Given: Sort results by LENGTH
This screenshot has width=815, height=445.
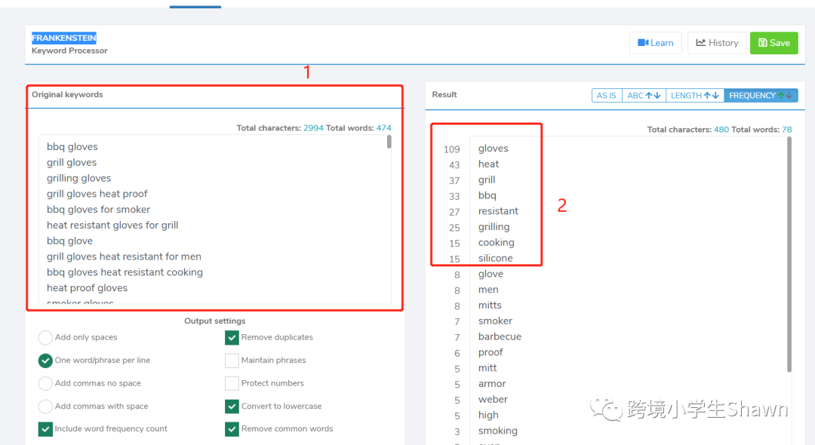Looking at the screenshot, I should [694, 96].
